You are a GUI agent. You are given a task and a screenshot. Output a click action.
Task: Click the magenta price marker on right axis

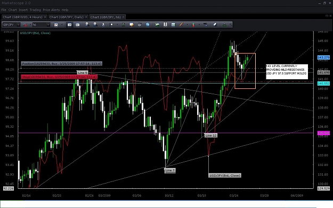point(323,133)
